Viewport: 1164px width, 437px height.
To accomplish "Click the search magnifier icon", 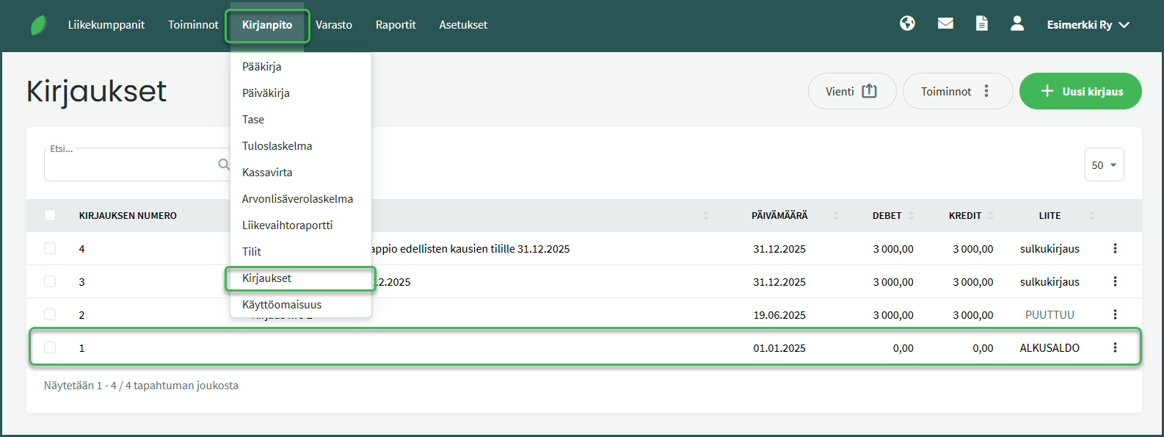I will [224, 165].
